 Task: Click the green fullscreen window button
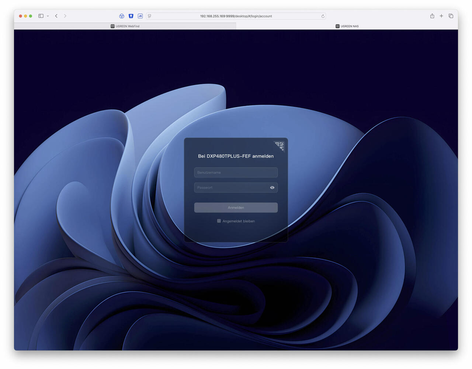31,16
